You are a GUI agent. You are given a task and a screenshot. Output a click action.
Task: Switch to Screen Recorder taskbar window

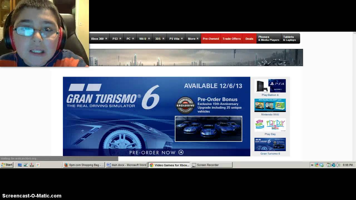tap(212, 165)
